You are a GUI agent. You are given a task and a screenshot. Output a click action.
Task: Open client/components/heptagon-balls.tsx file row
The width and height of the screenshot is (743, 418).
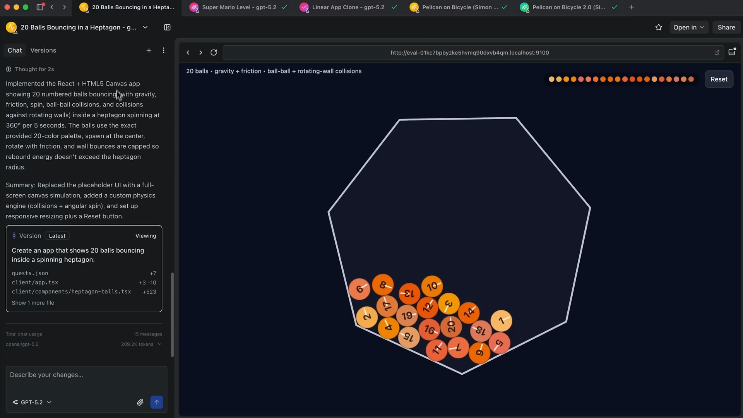(x=84, y=291)
